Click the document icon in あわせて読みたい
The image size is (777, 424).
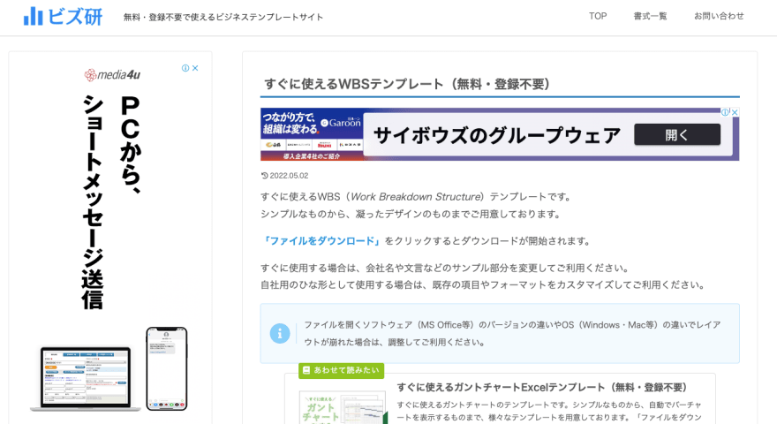[x=306, y=370]
